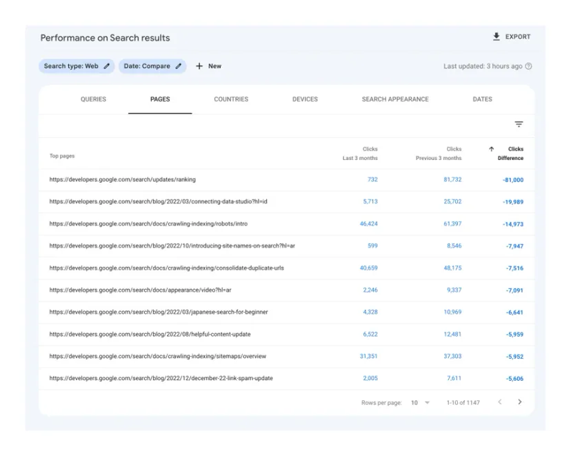
Task: Click the 8,546 previous clicks value
Action: [454, 246]
